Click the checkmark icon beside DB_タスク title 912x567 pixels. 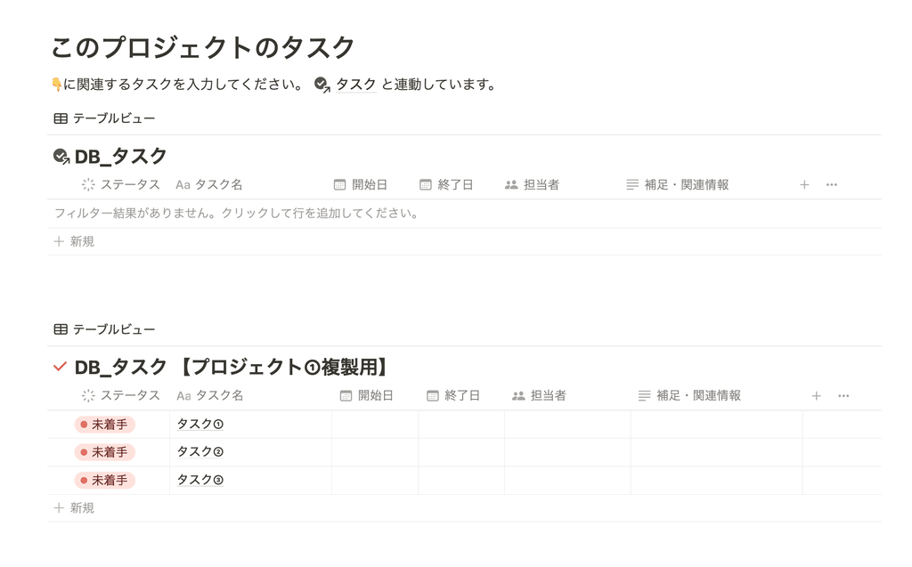pyautogui.click(x=61, y=157)
